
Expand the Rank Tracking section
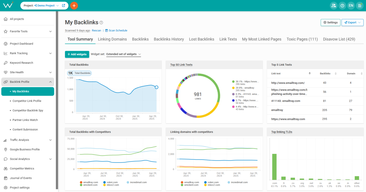point(50,53)
